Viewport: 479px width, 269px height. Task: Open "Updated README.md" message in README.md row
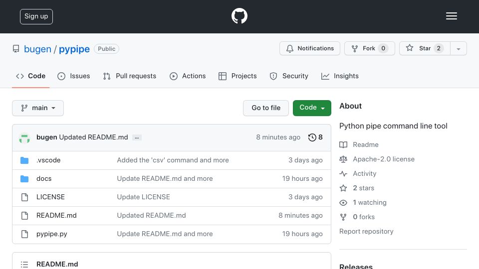click(151, 216)
